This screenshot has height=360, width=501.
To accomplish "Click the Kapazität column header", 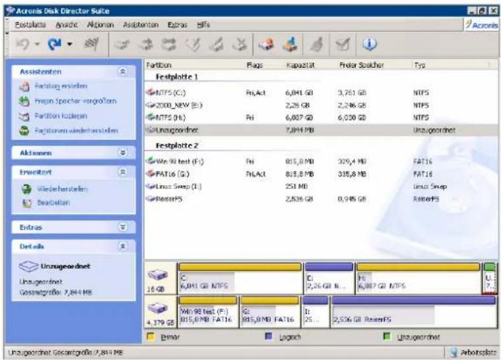I will click(x=300, y=66).
